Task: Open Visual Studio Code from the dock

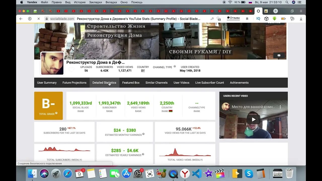Action: (197, 173)
